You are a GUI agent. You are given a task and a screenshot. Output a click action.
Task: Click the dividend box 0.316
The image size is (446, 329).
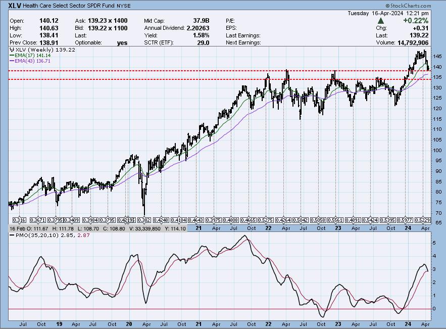click(20, 220)
